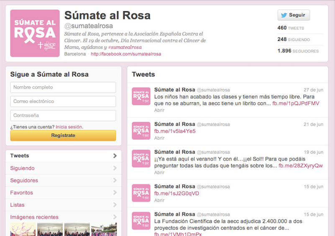Click avatar of the 21 de jun tweet
This screenshot has height=236, width=335.
(141, 131)
